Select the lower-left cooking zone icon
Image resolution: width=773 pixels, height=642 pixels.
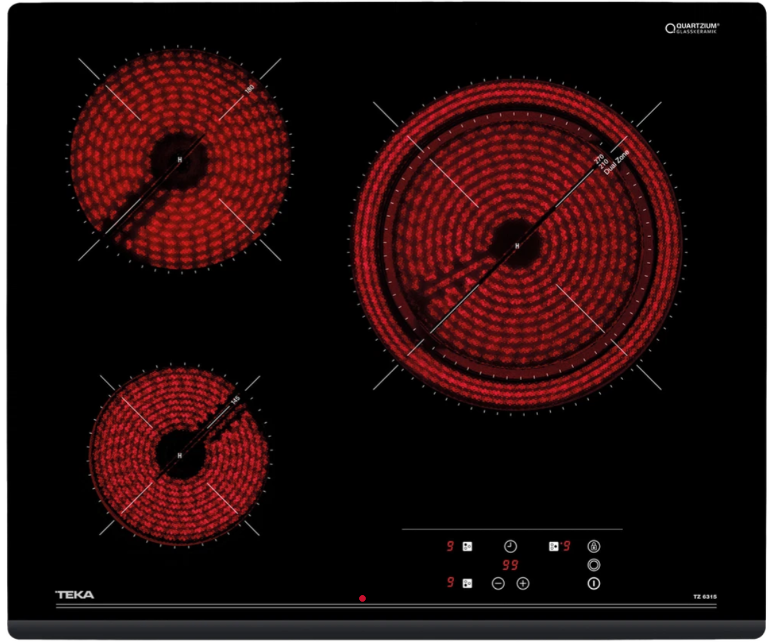(x=467, y=583)
